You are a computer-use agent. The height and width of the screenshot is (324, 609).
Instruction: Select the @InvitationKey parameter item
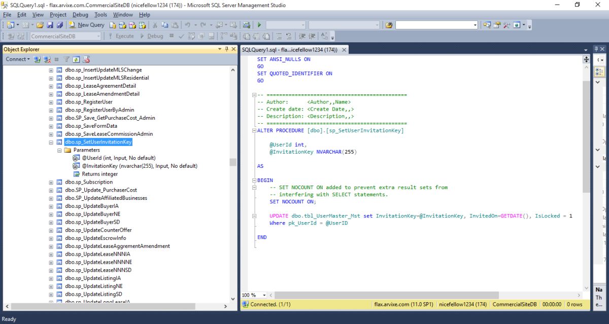[140, 166]
